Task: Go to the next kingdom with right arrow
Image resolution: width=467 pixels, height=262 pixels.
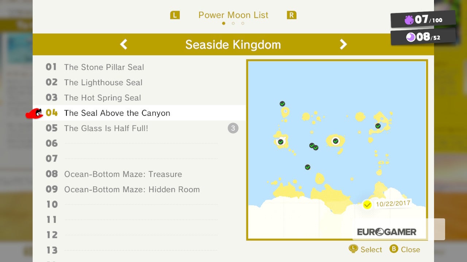Action: pyautogui.click(x=343, y=44)
